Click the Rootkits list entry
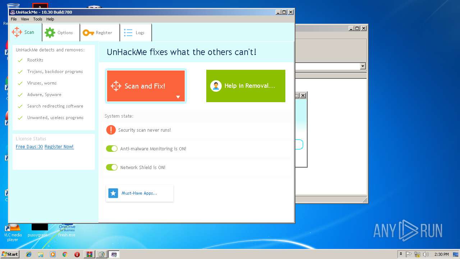This screenshot has width=460, height=259. point(35,60)
